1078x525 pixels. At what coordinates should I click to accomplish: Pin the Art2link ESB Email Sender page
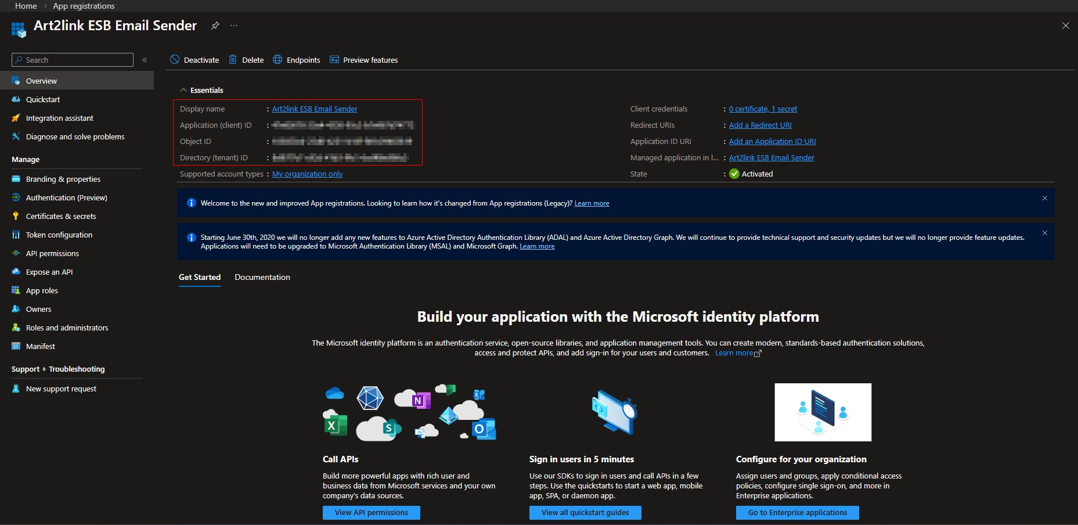pyautogui.click(x=215, y=26)
